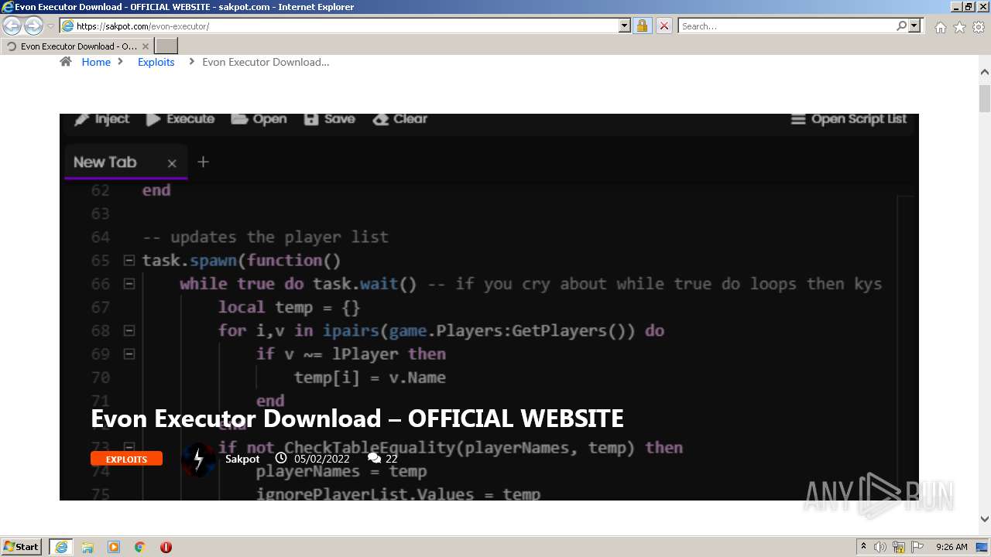
Task: Open the EXPLOITS category badge
Action: 126,459
